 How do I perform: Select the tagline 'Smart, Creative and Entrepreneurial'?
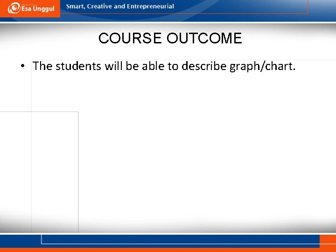click(120, 6)
